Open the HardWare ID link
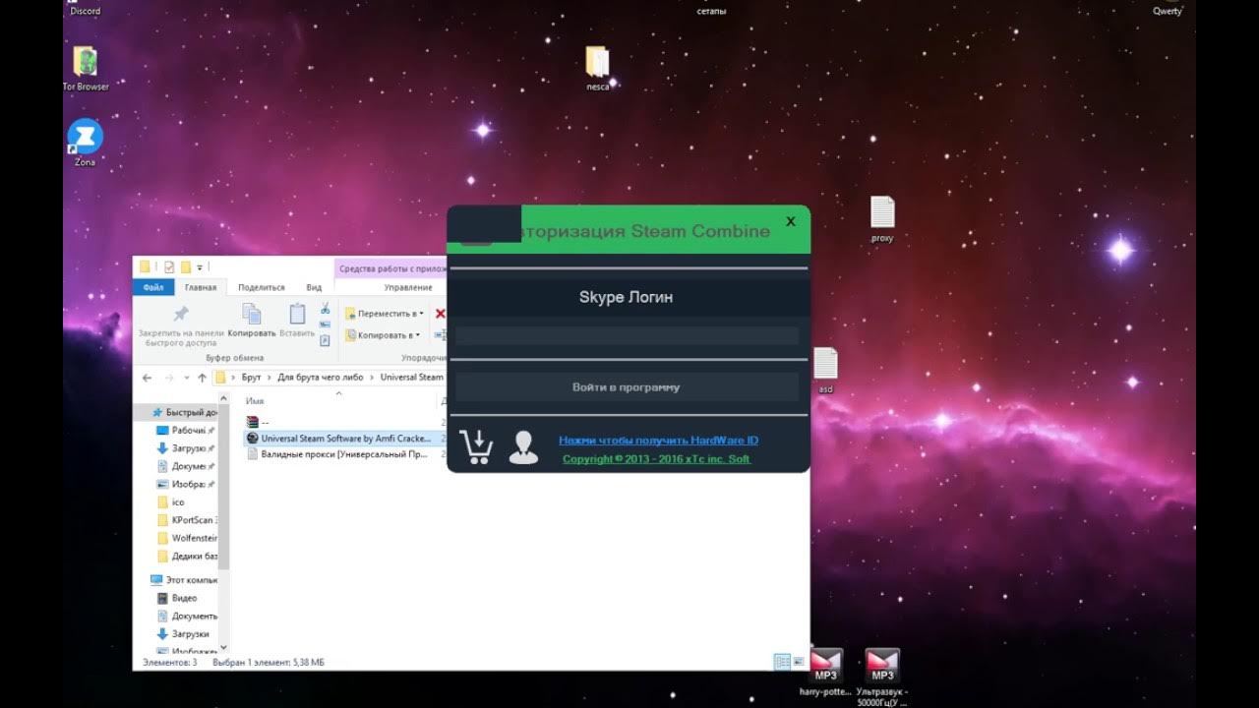The image size is (1259, 708). click(x=658, y=441)
